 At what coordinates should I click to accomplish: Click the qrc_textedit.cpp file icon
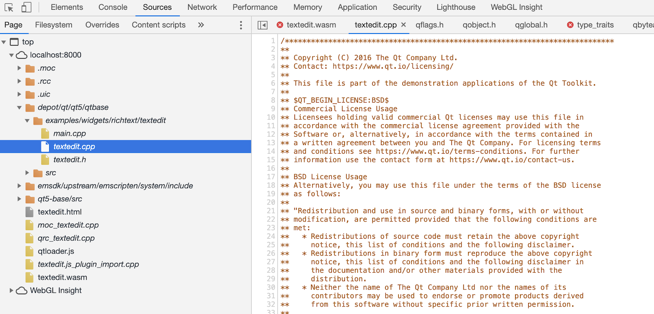29,238
